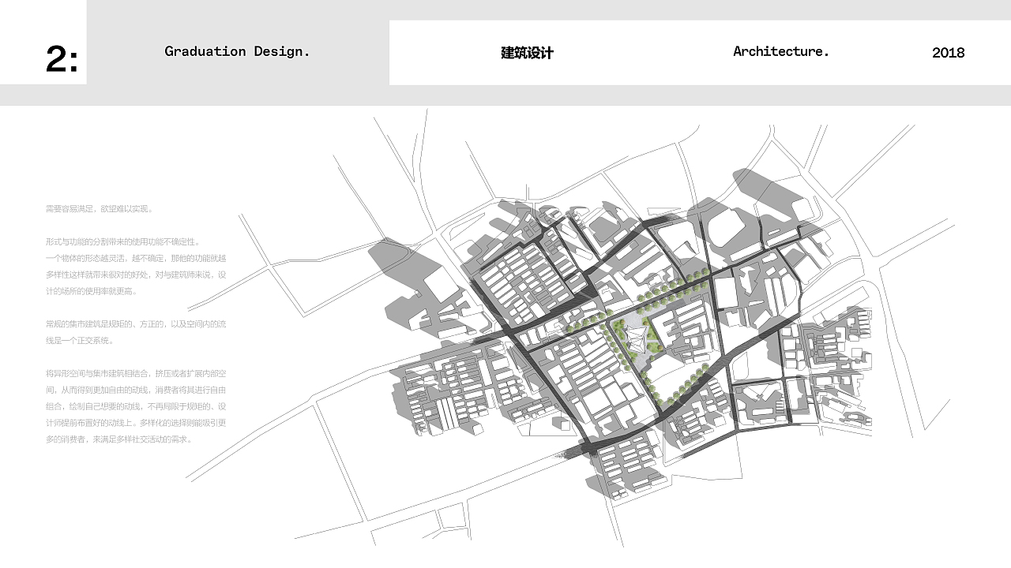
Task: Click the line starting "将异形空间与集市建筑相结合"
Action: (137, 373)
